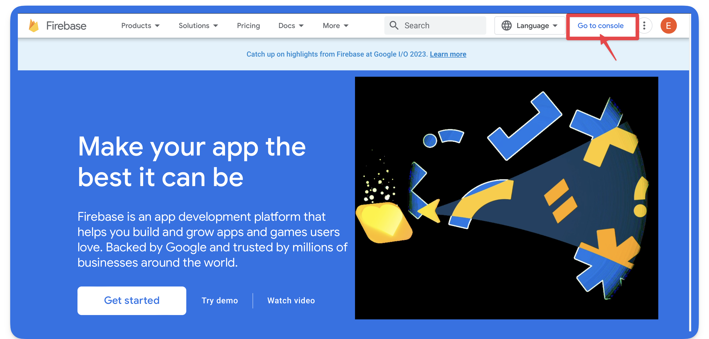The height and width of the screenshot is (339, 709).
Task: Click the Firebase flame logo icon
Action: [x=34, y=25]
